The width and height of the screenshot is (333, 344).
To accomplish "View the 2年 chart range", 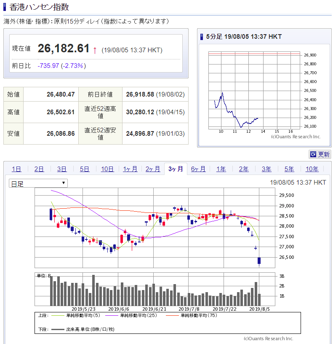I will [244, 169].
